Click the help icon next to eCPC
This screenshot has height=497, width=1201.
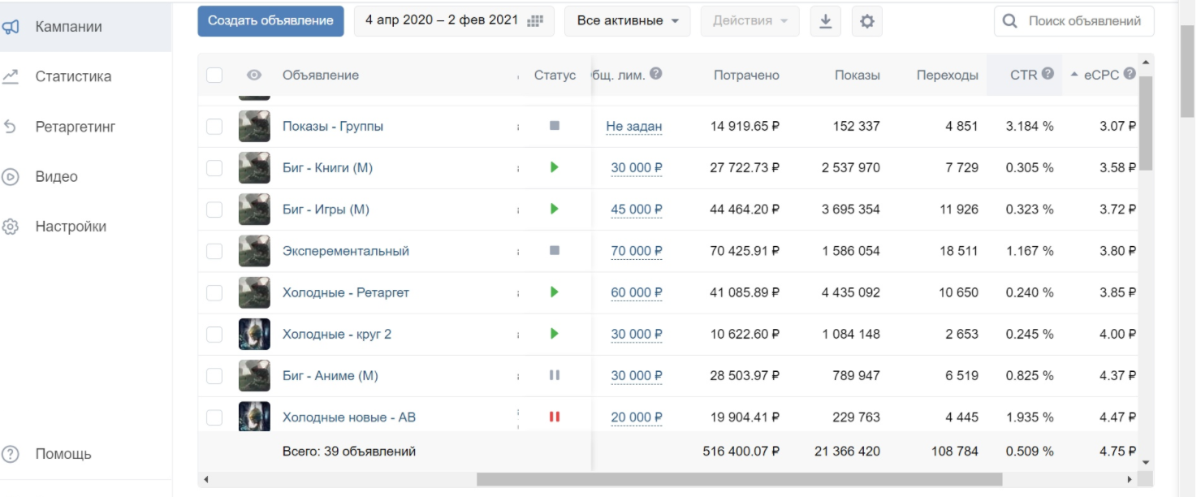coord(1129,74)
